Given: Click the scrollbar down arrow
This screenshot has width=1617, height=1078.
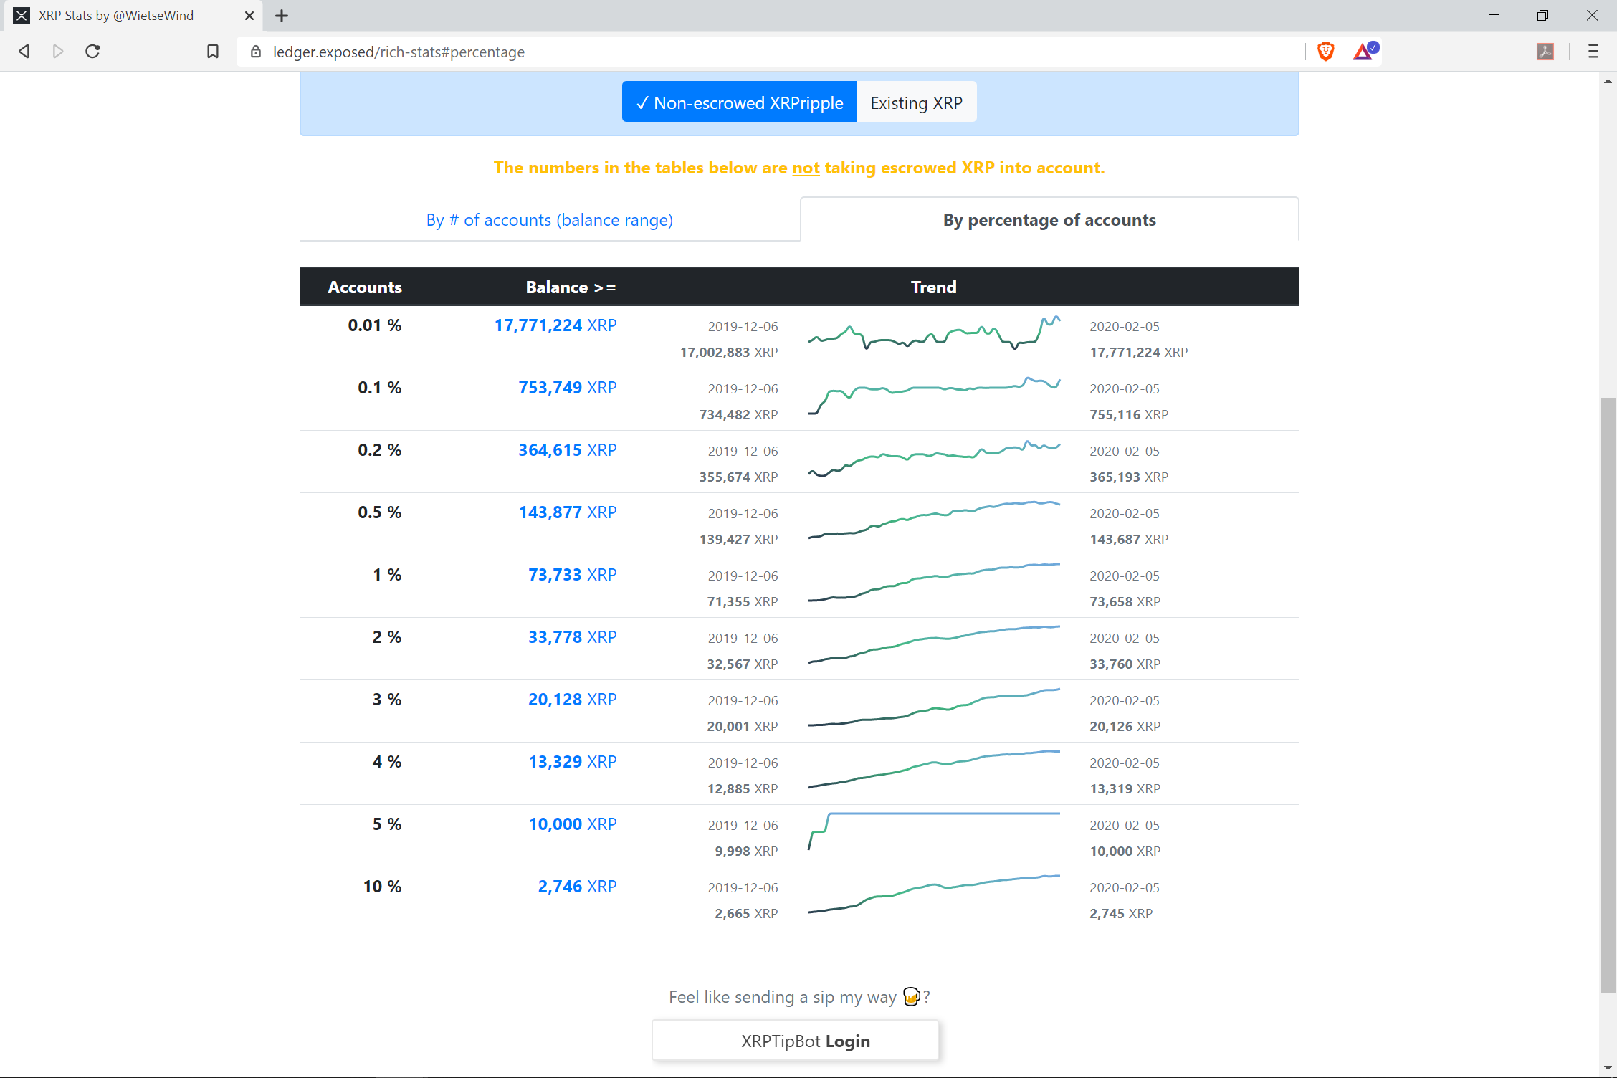Looking at the screenshot, I should 1606,1067.
